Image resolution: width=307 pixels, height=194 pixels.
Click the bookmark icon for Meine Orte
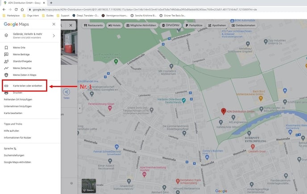click(6, 48)
